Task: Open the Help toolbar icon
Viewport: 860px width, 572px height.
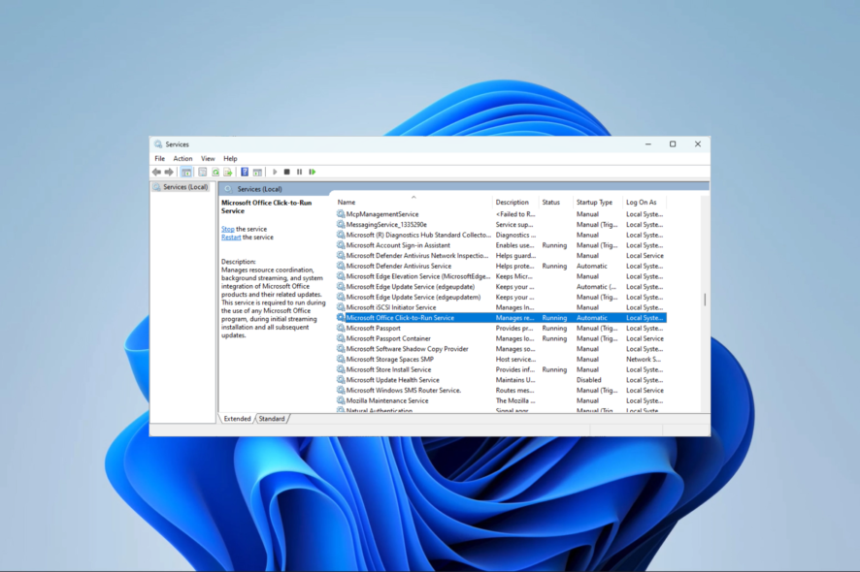Action: point(245,172)
